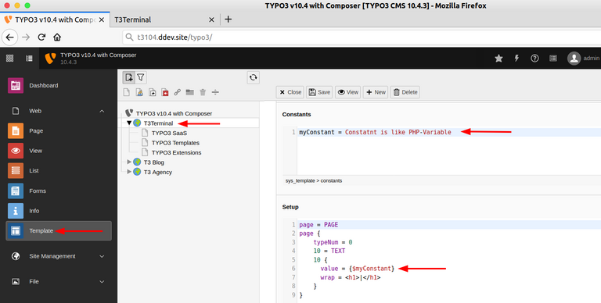This screenshot has height=303, width=601.
Task: Refresh the page tree
Action: (x=253, y=77)
